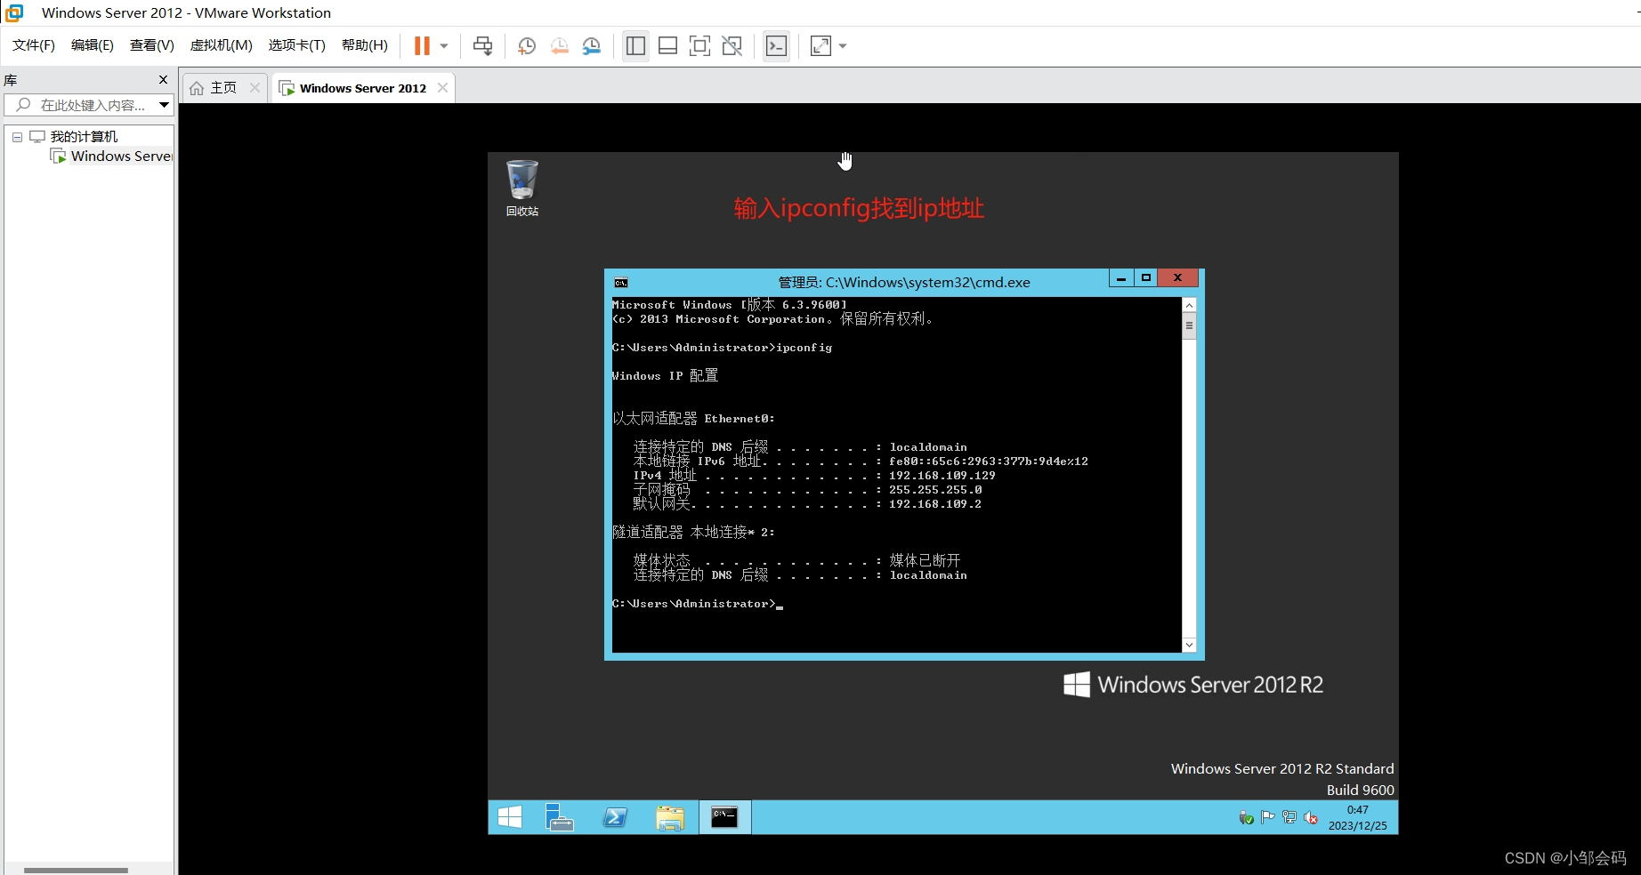Switch to Unity mode
Screen dimensions: 1641x875
pyautogui.click(x=732, y=46)
